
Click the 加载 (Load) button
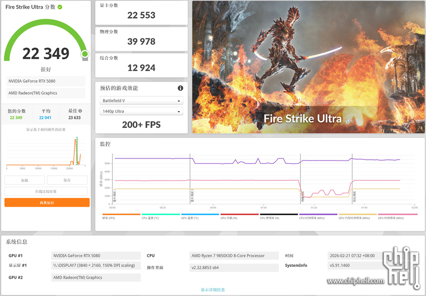[25, 180]
